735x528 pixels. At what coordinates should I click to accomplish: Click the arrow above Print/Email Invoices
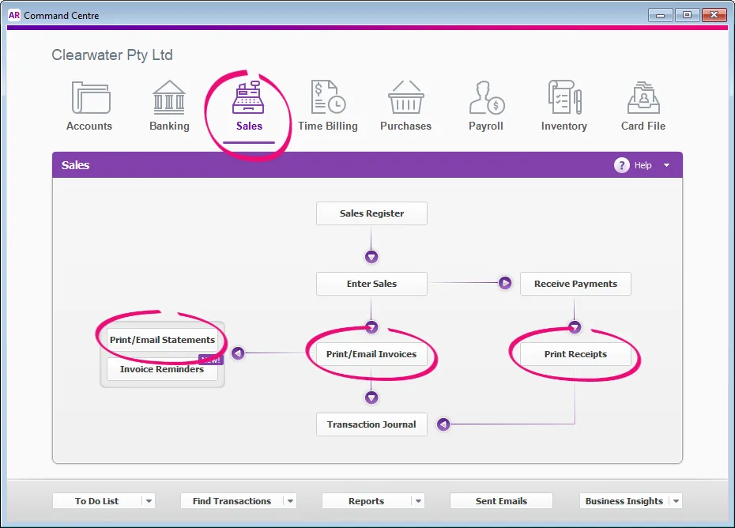(x=371, y=326)
